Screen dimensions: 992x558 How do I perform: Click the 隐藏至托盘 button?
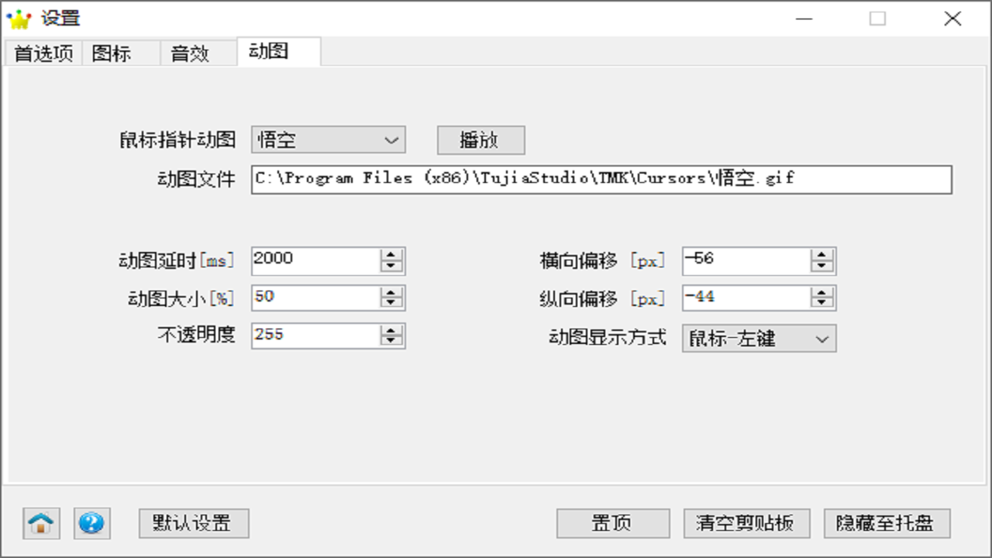pos(886,524)
